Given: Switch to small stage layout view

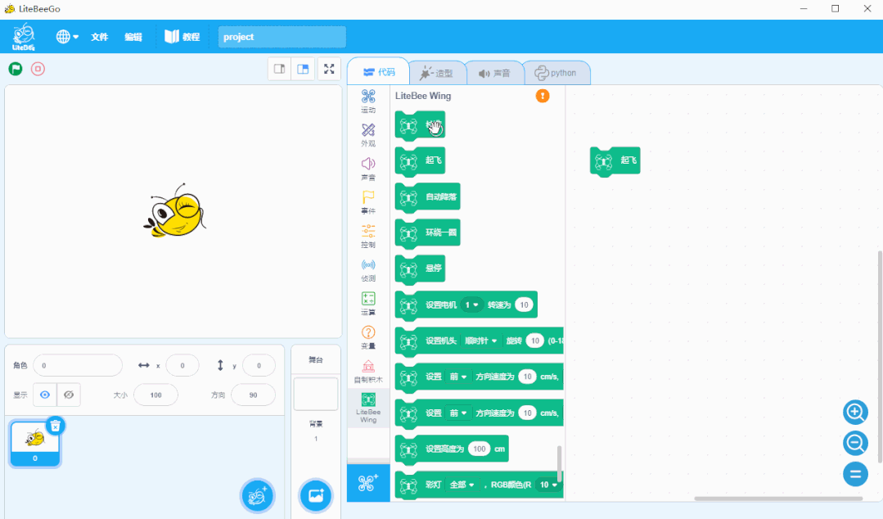Looking at the screenshot, I should click(x=279, y=69).
